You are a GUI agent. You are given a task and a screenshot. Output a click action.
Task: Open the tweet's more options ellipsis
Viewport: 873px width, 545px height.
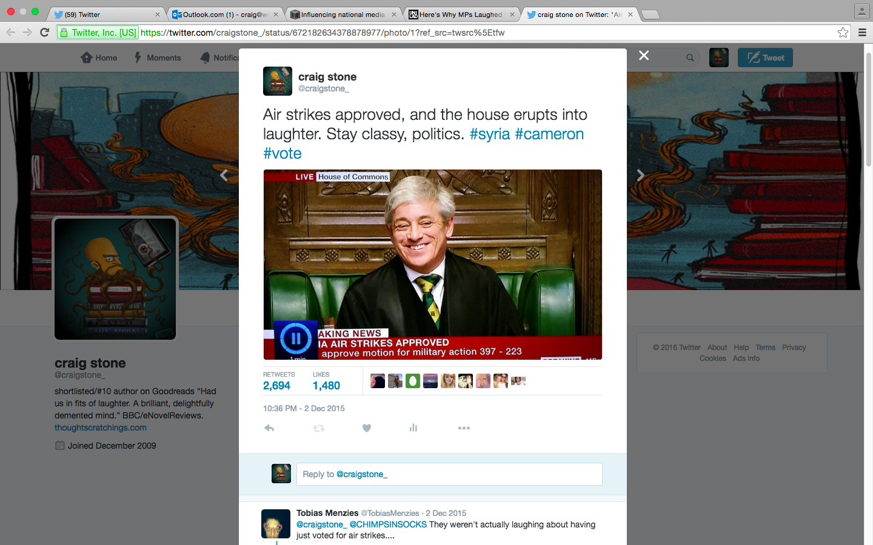click(x=464, y=428)
